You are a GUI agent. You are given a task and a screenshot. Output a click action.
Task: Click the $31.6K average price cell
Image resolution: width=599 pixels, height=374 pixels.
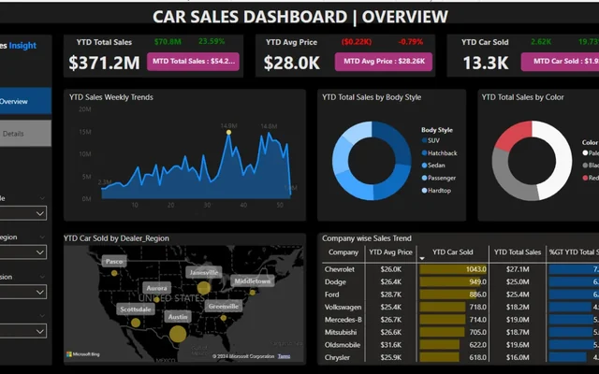pos(391,345)
